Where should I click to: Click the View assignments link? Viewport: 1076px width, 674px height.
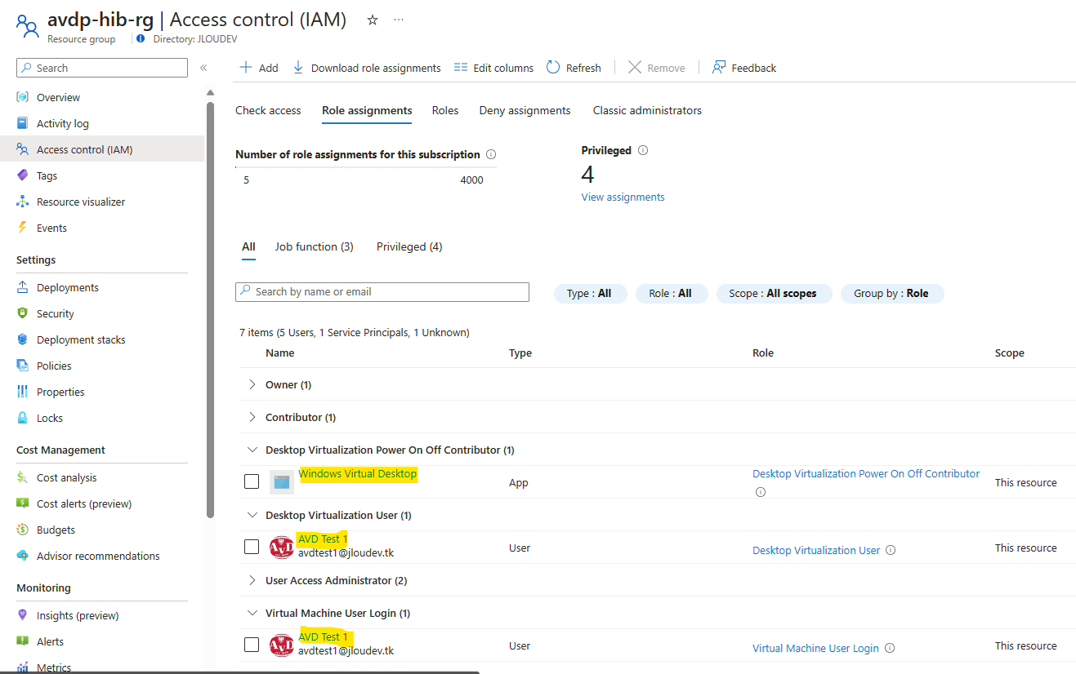coord(623,197)
